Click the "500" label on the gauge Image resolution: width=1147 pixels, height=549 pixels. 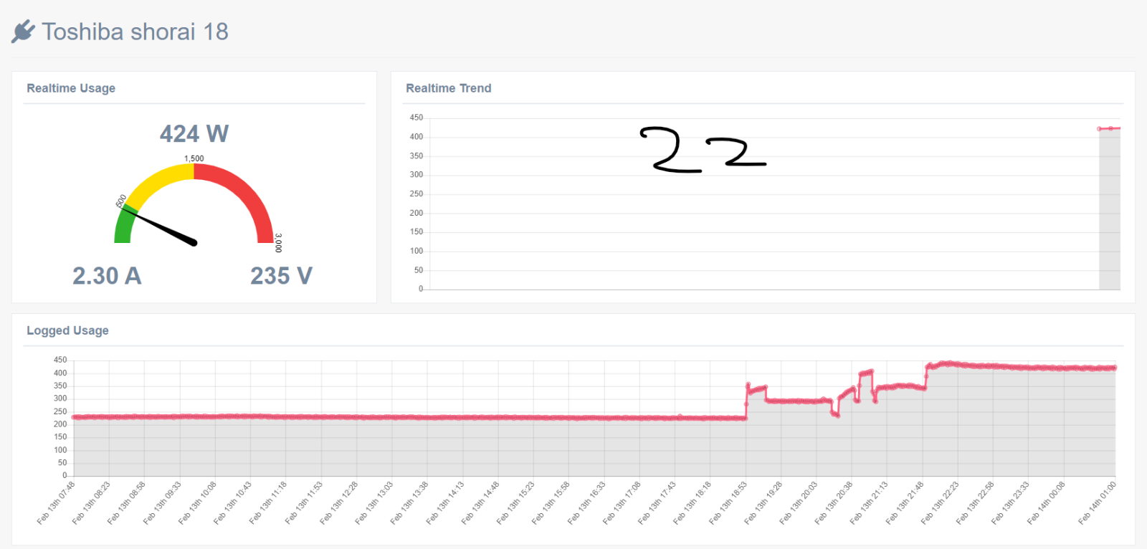(x=121, y=201)
